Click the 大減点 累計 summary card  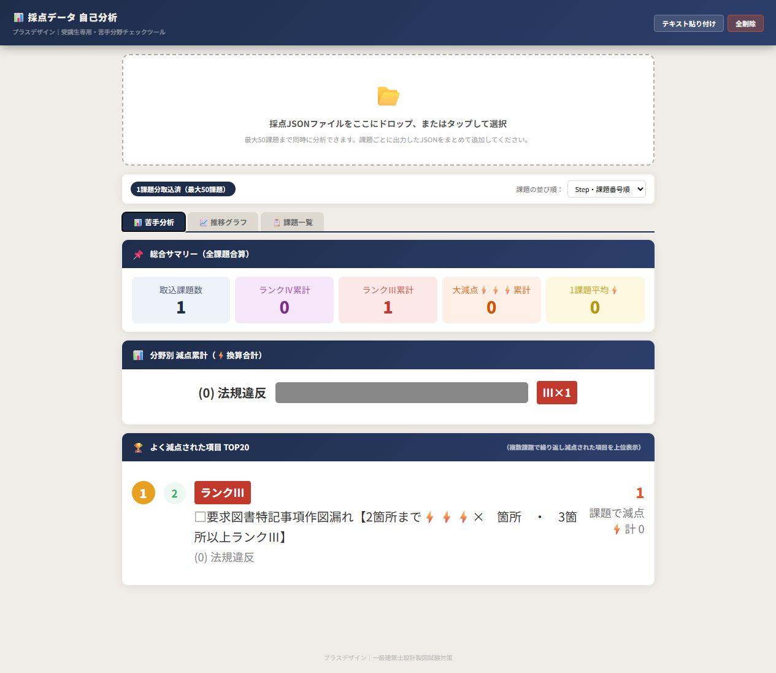491,300
